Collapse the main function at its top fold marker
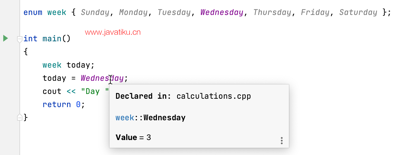399x155 pixels. [x=20, y=39]
